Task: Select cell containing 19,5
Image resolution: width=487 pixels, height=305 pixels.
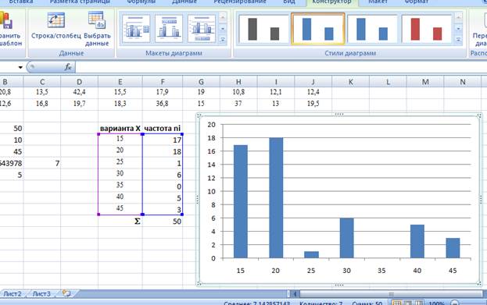Action: (x=313, y=104)
